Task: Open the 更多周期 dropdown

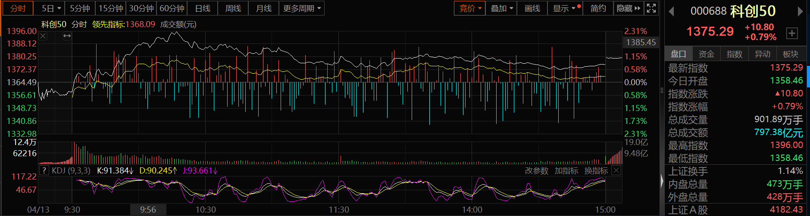Action: pos(302,8)
